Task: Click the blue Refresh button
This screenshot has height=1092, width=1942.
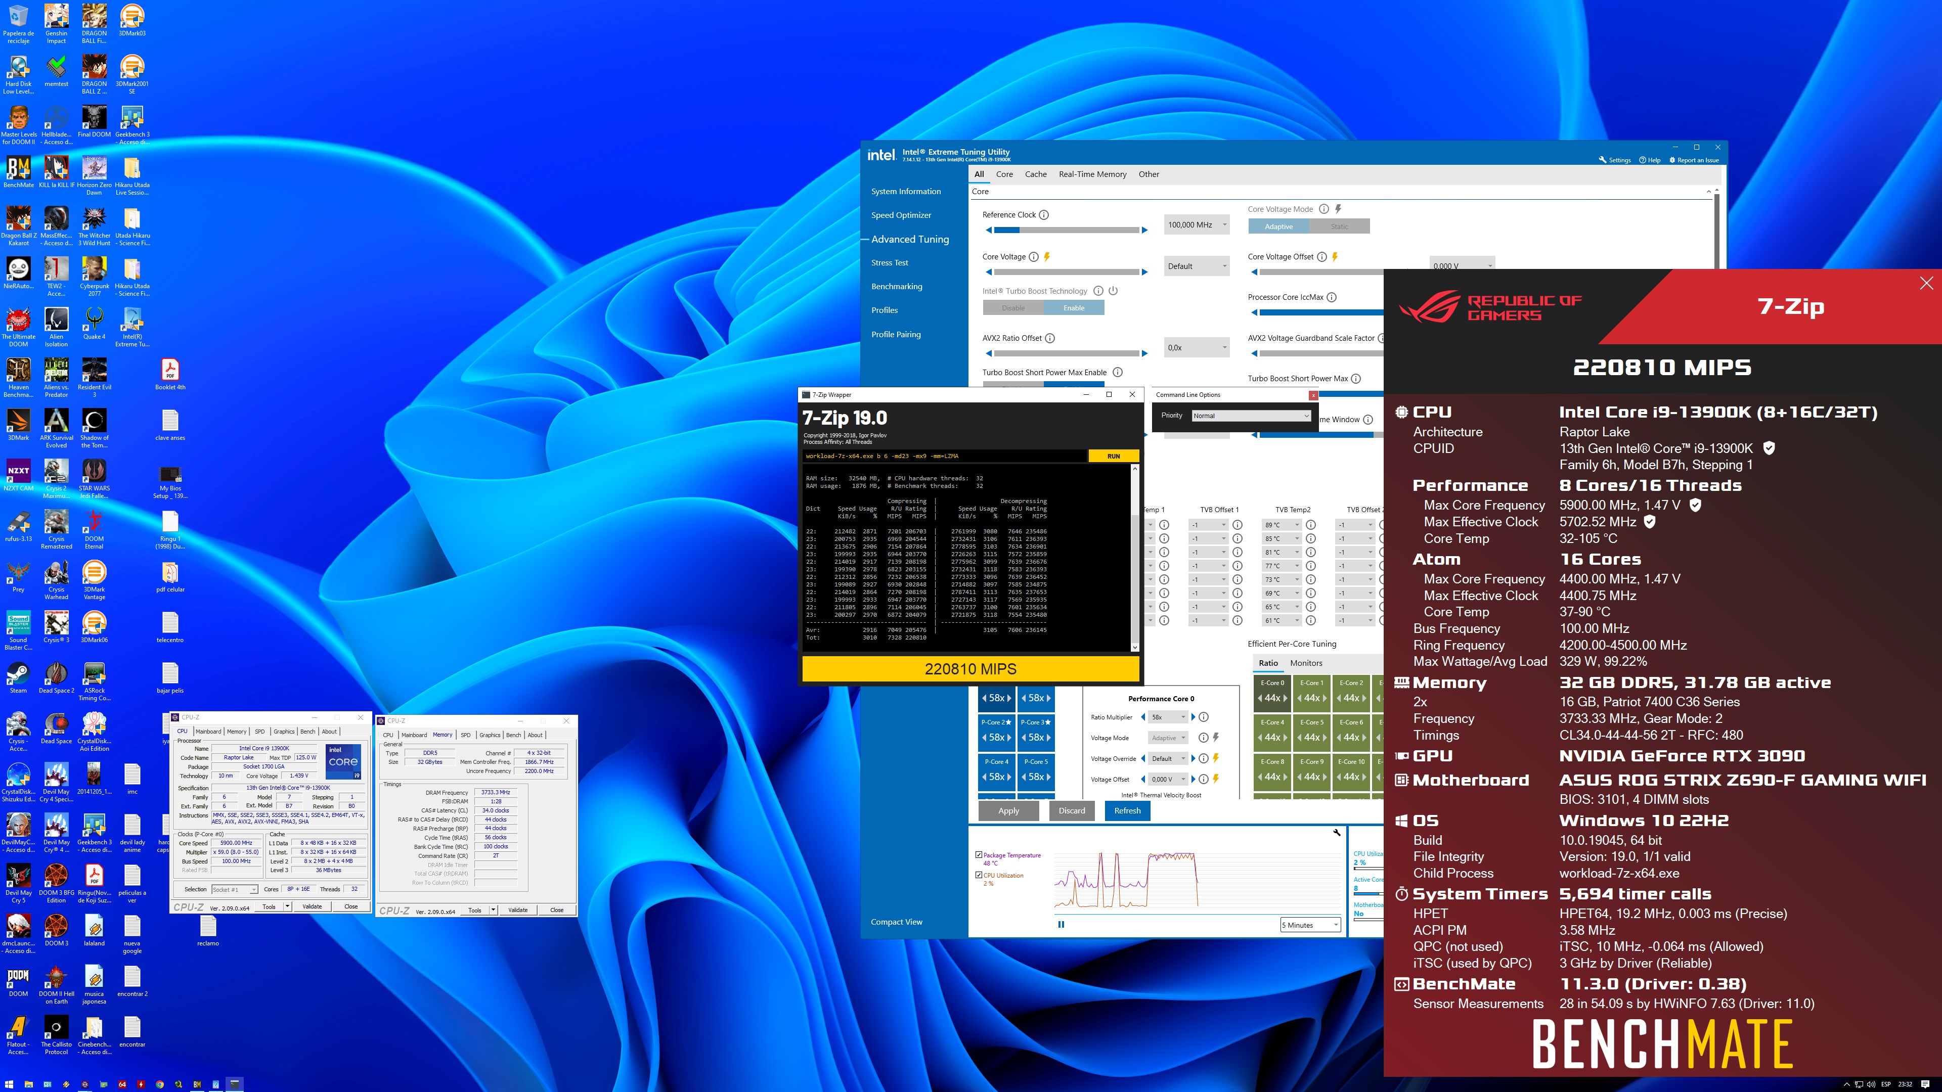Action: pyautogui.click(x=1127, y=811)
